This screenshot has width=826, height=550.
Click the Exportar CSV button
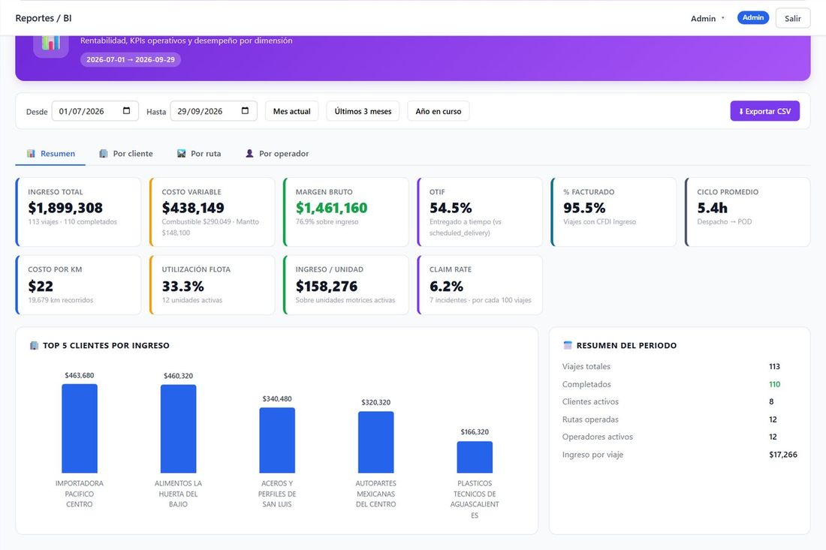tap(764, 111)
